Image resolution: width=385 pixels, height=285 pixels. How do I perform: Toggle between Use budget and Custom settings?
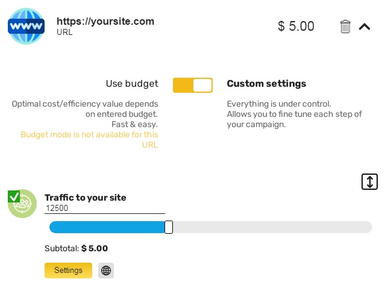click(193, 85)
